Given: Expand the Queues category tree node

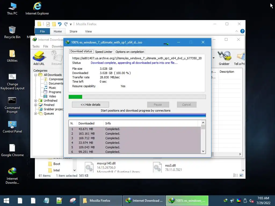Looking at the screenshot, I should tap(36, 113).
